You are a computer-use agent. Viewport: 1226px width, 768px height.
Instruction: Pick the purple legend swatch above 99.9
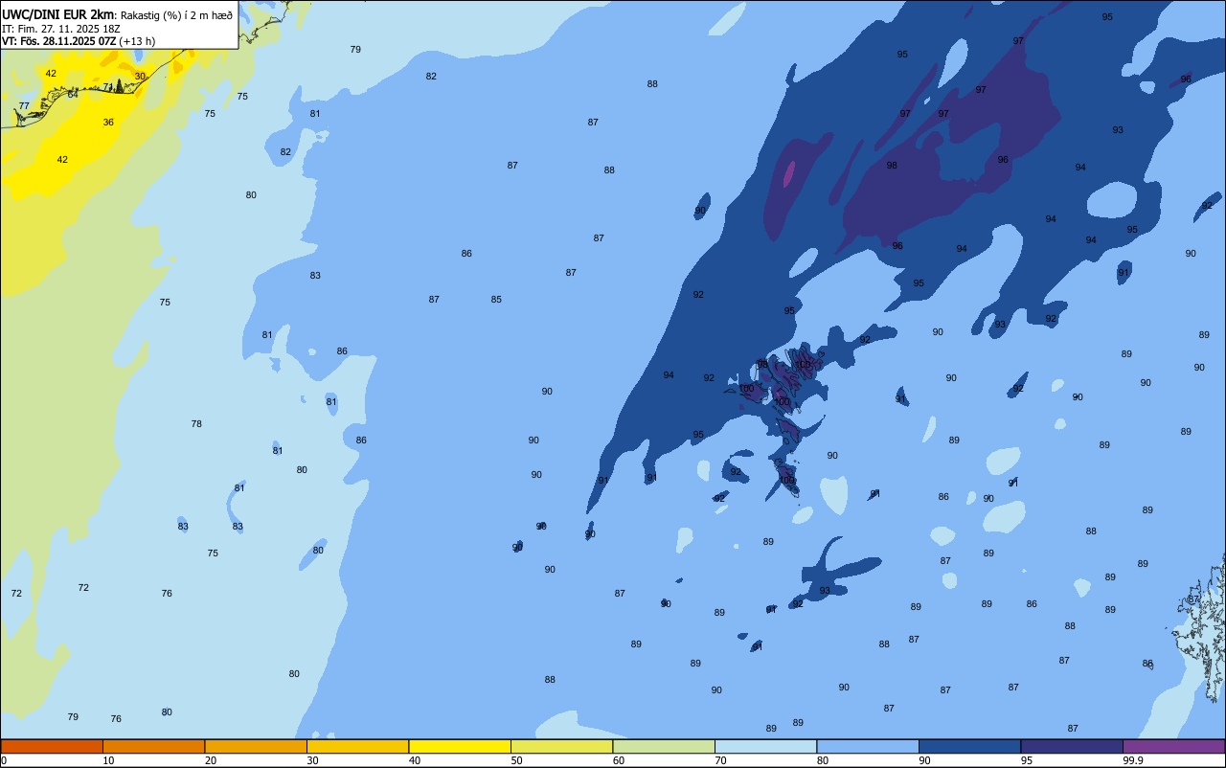click(1173, 746)
